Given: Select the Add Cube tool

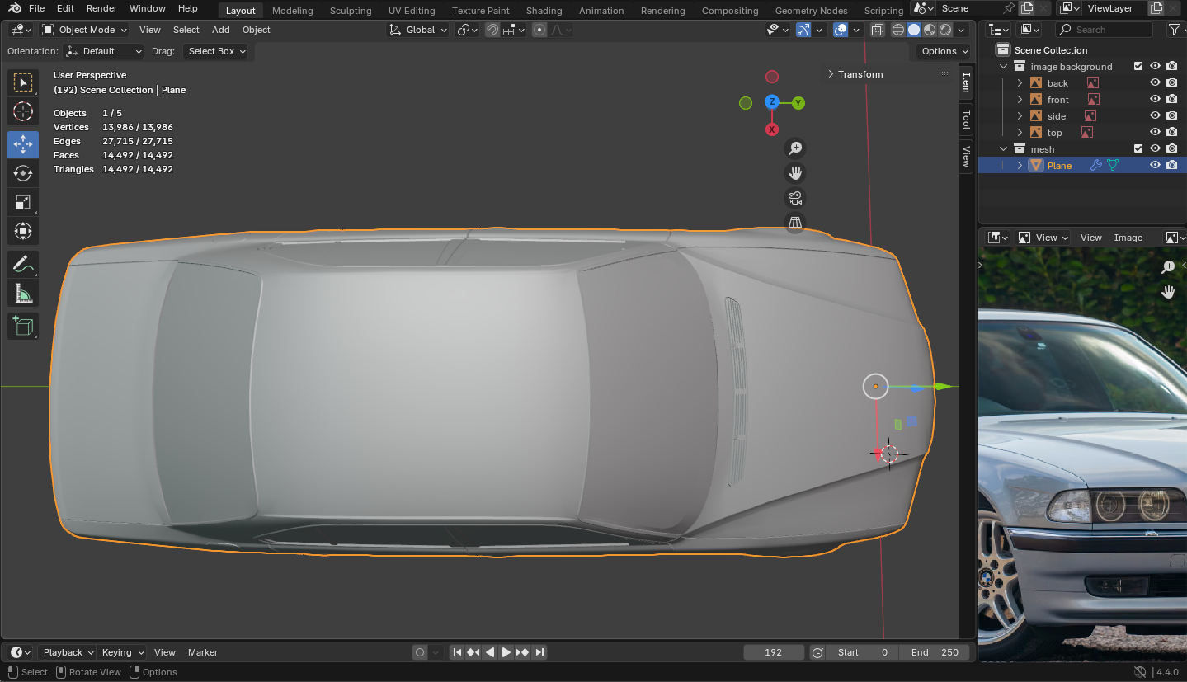Looking at the screenshot, I should [23, 327].
